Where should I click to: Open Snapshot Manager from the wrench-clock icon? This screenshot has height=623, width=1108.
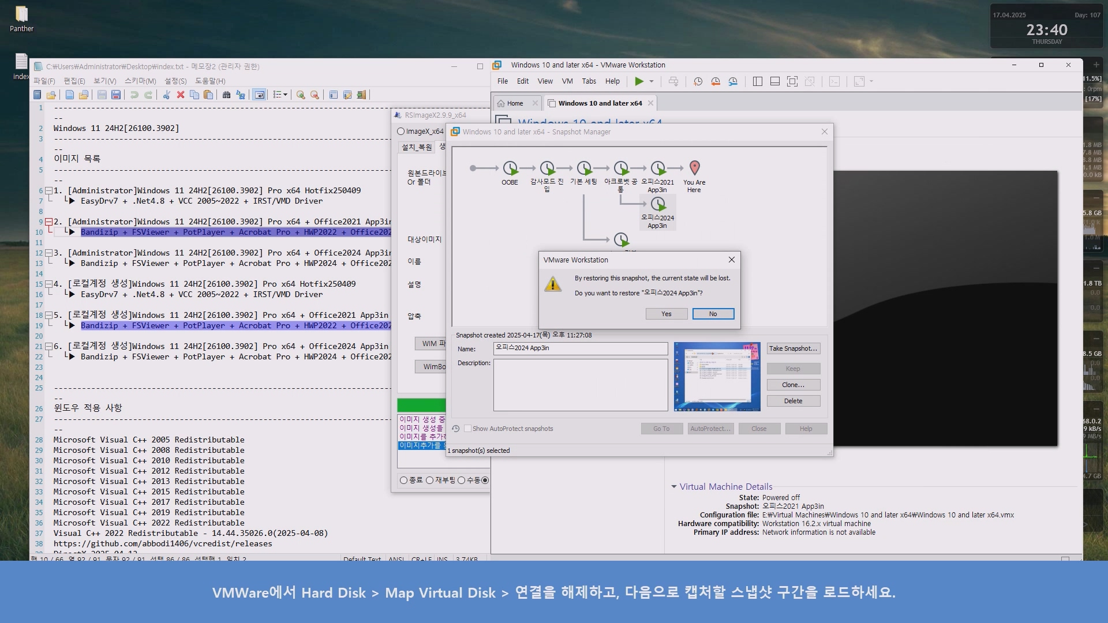(x=733, y=81)
